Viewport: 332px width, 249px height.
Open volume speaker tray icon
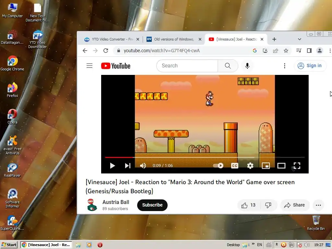click(x=307, y=245)
